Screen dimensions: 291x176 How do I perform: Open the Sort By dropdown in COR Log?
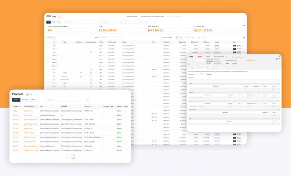[112, 38]
